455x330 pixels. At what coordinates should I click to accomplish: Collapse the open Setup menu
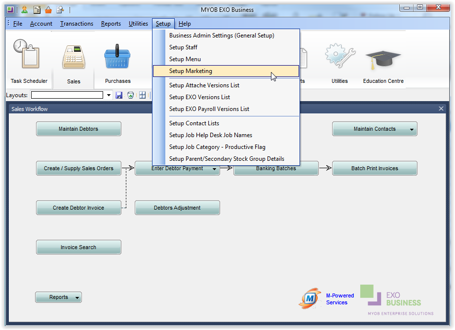(163, 24)
